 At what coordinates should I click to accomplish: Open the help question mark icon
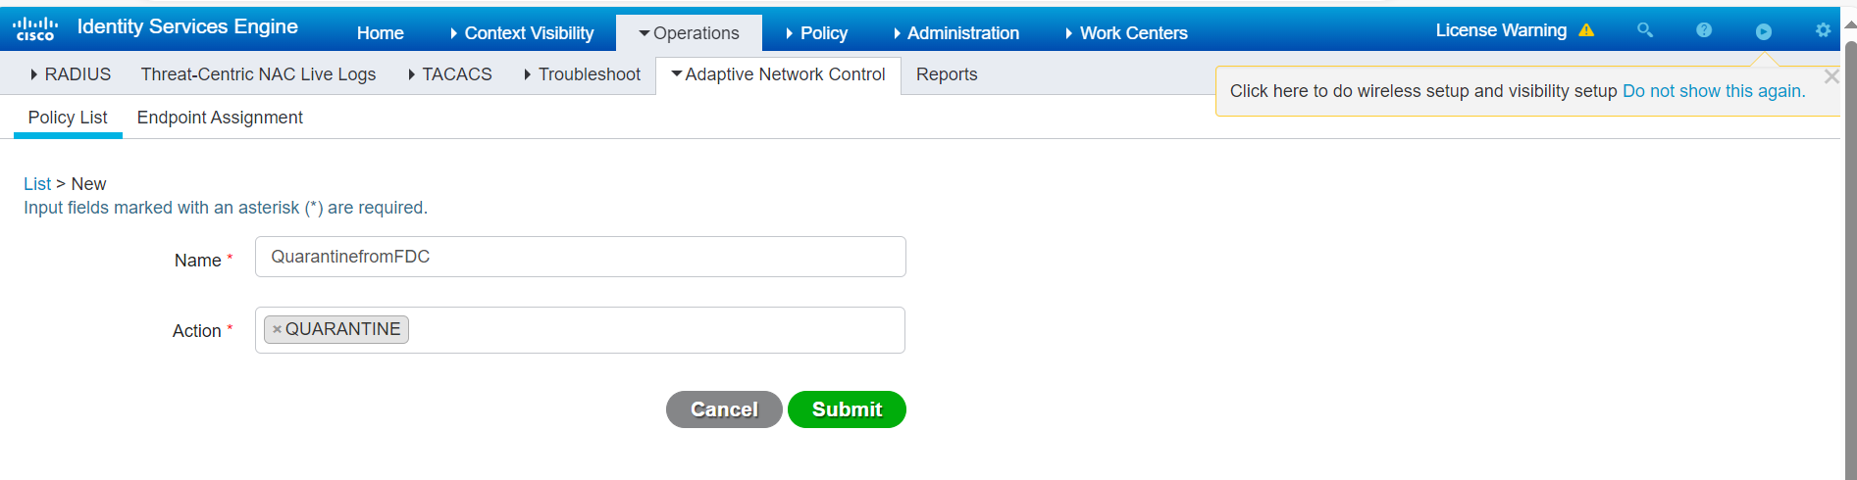pyautogui.click(x=1704, y=30)
